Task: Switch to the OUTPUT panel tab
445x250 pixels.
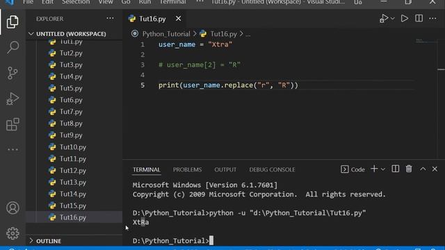Action: coord(225,169)
